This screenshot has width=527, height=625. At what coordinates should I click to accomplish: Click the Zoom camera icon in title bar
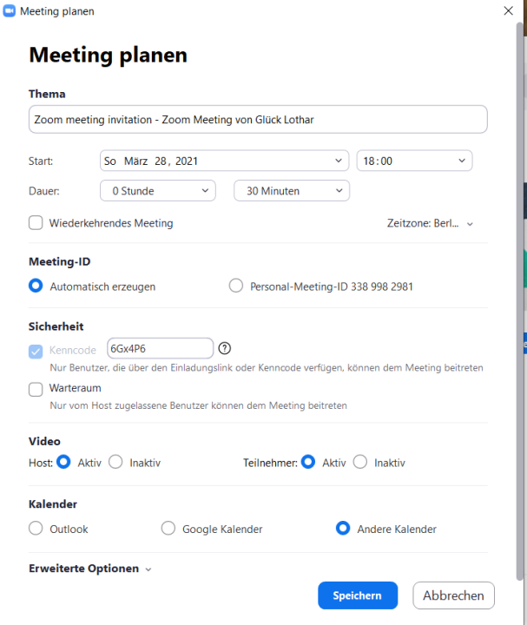(10, 10)
